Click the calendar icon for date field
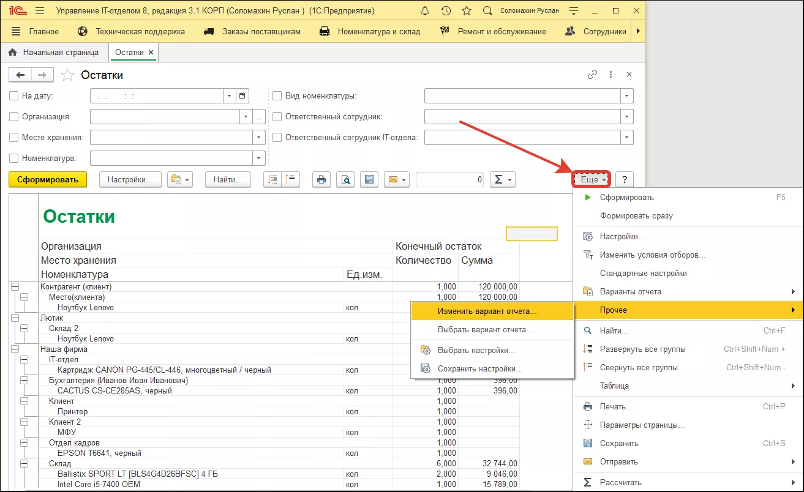The width and height of the screenshot is (804, 492). [x=242, y=95]
